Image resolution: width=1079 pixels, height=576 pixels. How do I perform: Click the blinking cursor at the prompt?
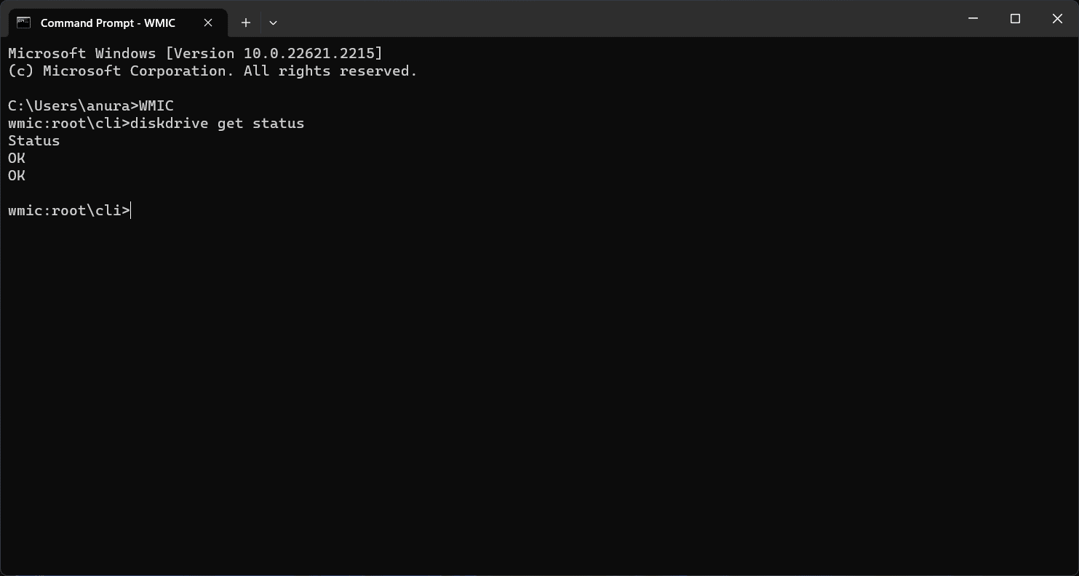pos(130,210)
